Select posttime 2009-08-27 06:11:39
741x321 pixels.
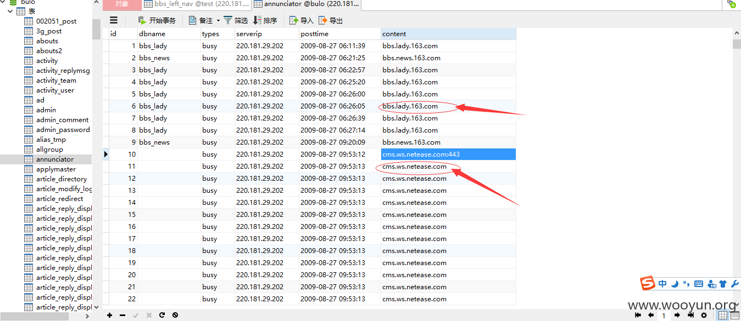click(339, 45)
